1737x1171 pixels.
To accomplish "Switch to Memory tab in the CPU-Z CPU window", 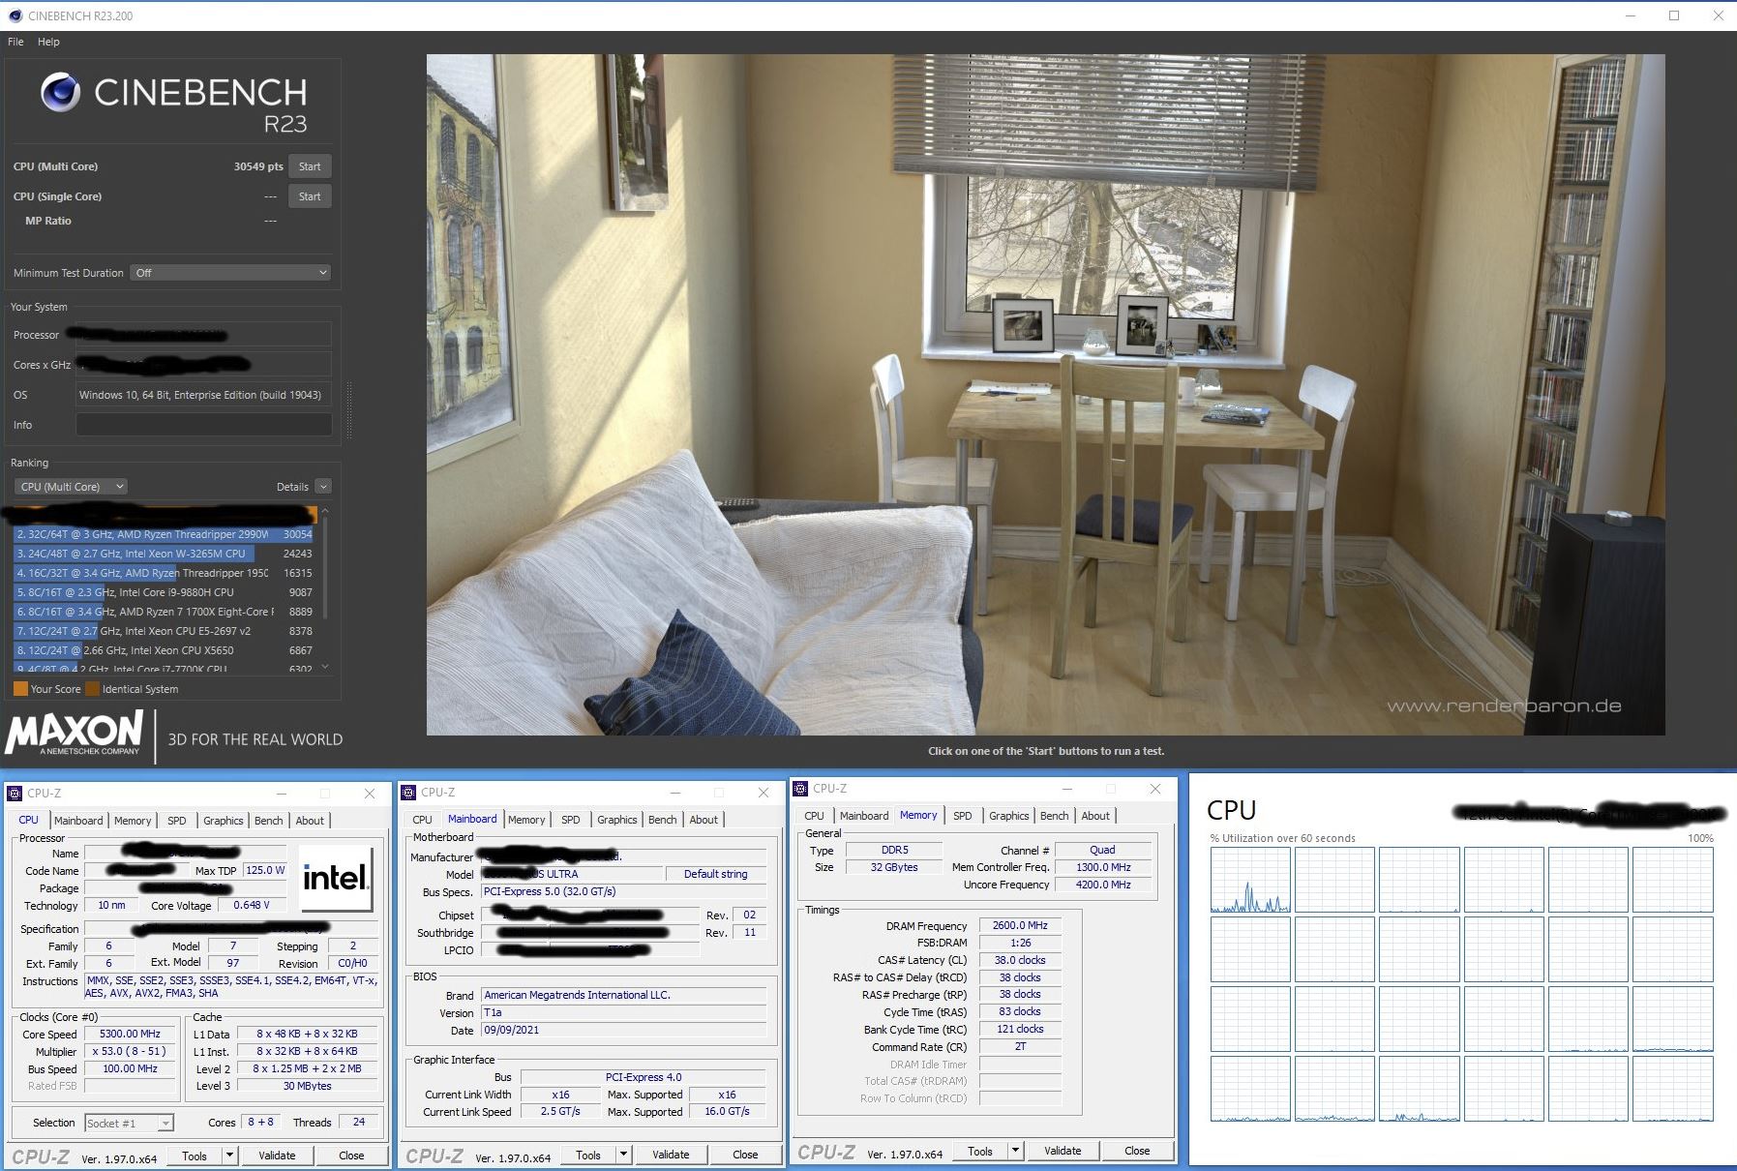I will (133, 821).
